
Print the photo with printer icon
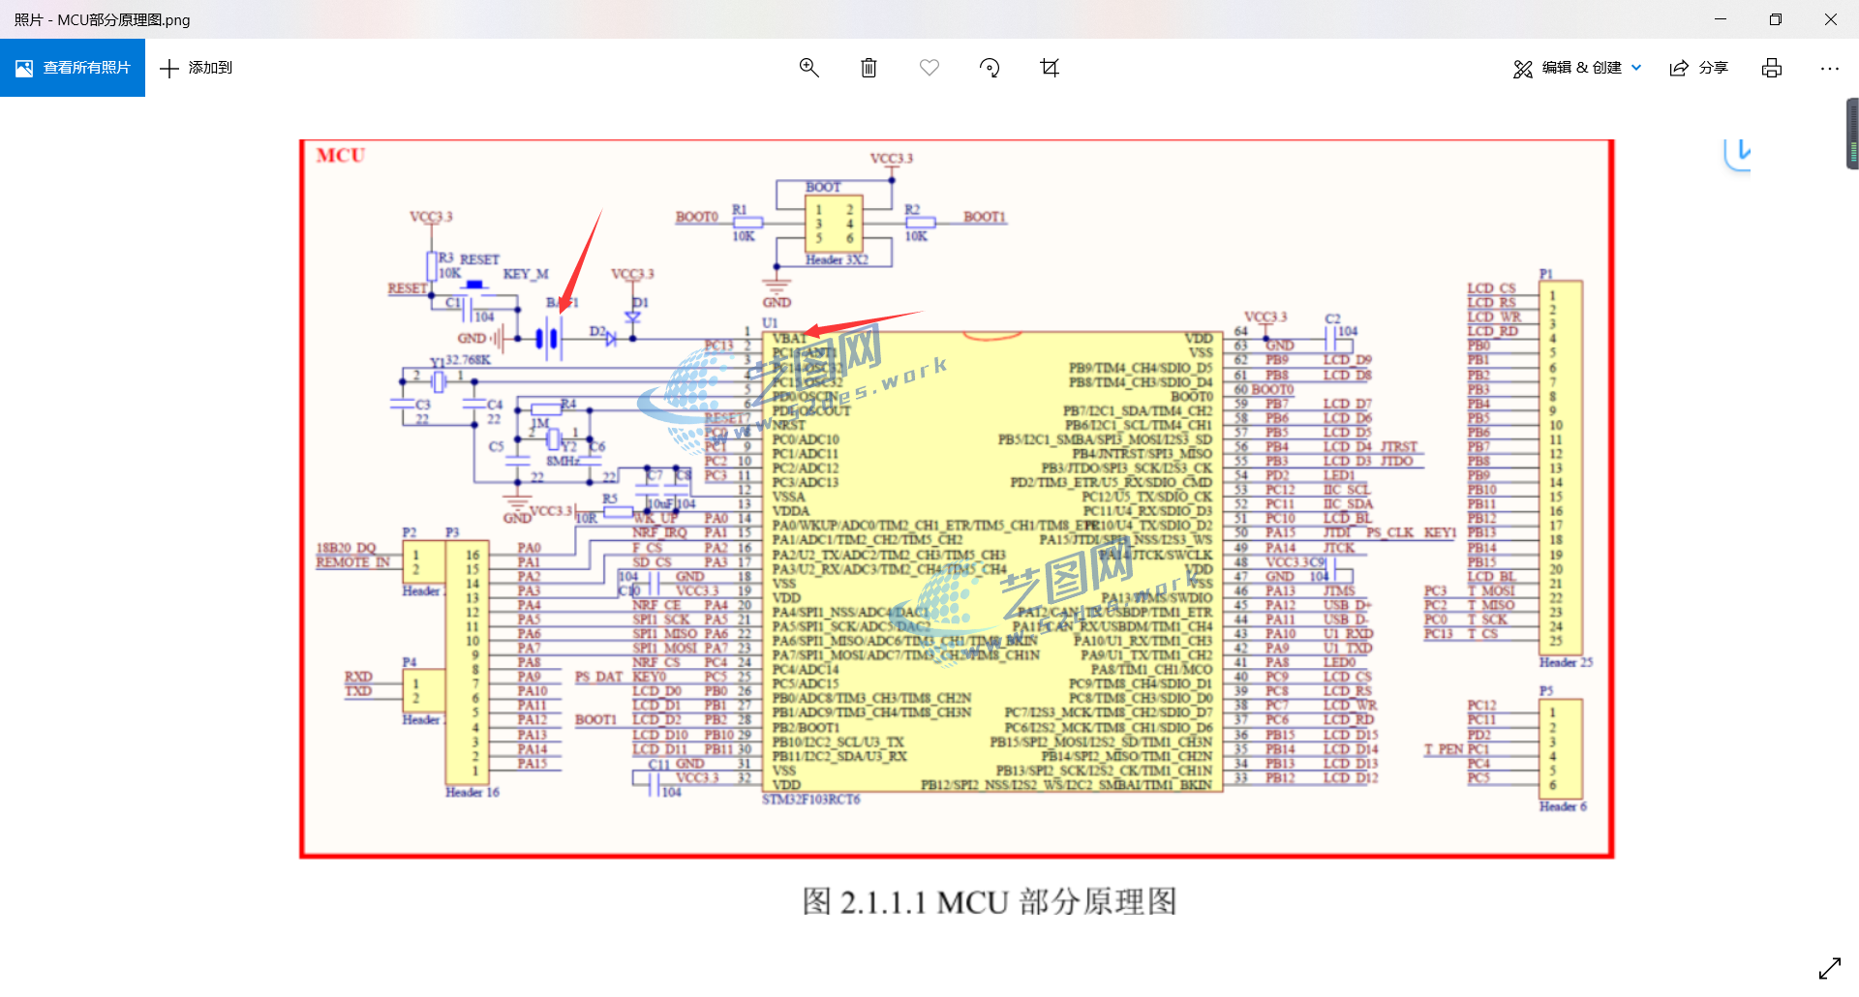pos(1772,68)
